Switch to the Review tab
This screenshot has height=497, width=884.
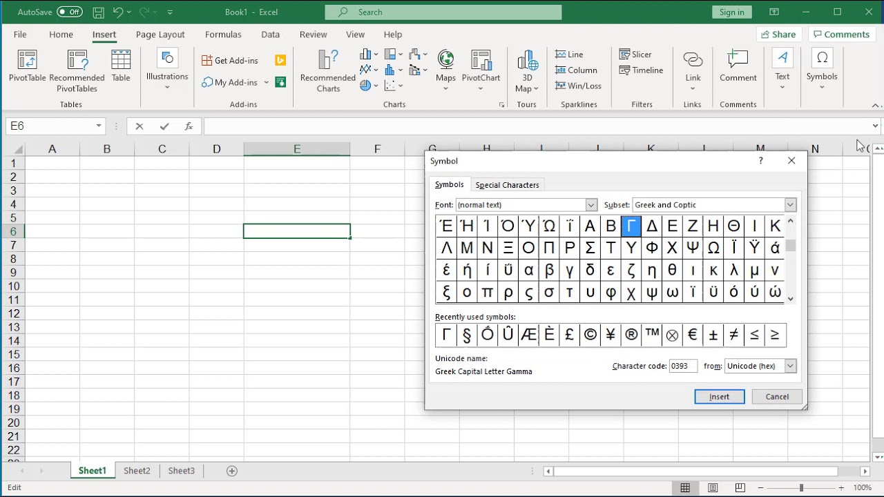pos(313,35)
